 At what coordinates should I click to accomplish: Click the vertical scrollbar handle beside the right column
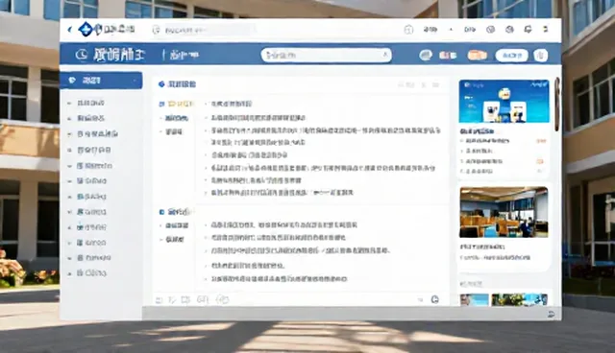pyautogui.click(x=557, y=105)
